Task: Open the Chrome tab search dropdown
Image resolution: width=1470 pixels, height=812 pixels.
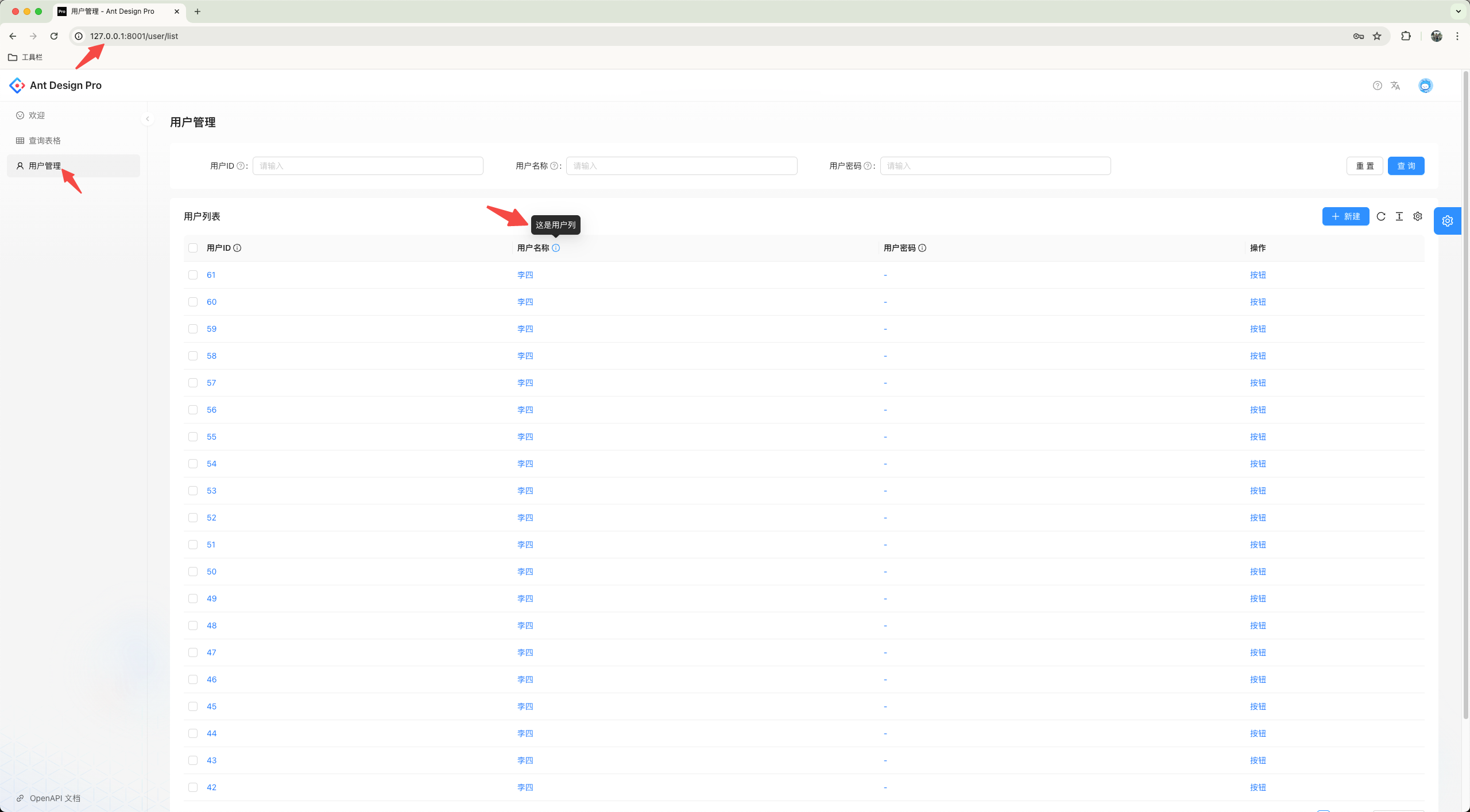Action: pos(1458,11)
